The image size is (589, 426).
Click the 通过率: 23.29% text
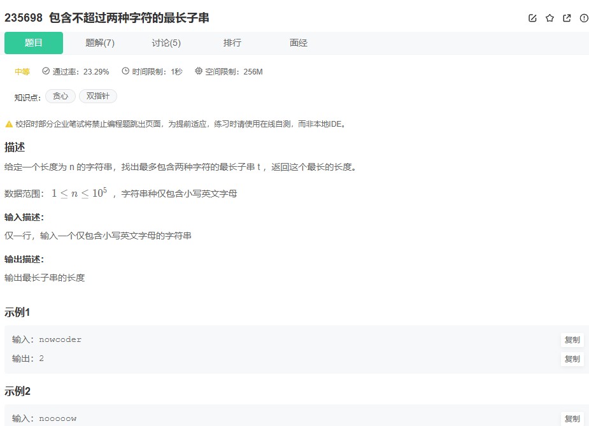(81, 71)
